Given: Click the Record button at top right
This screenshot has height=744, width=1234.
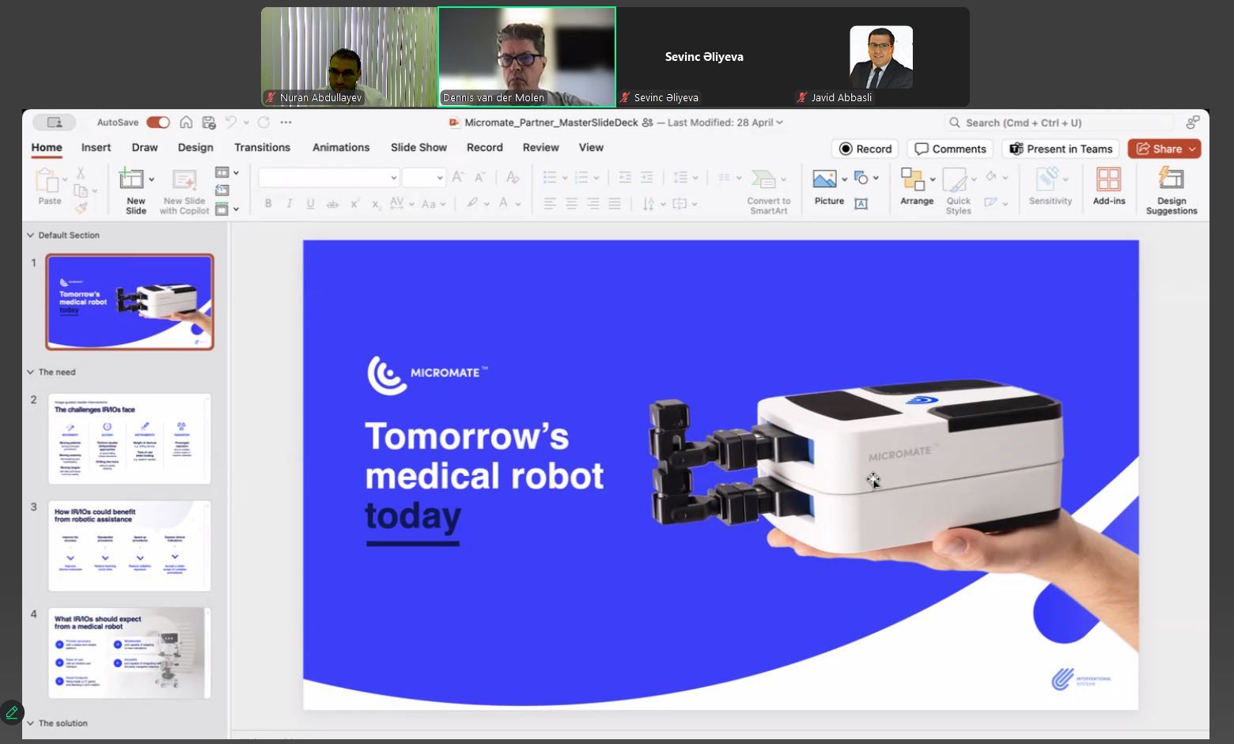Looking at the screenshot, I should point(865,149).
